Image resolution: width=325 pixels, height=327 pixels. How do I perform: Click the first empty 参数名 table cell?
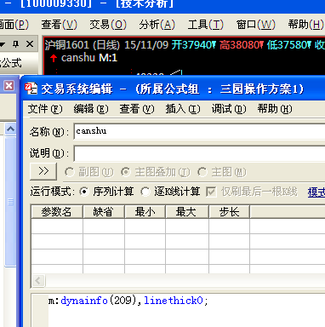point(57,227)
